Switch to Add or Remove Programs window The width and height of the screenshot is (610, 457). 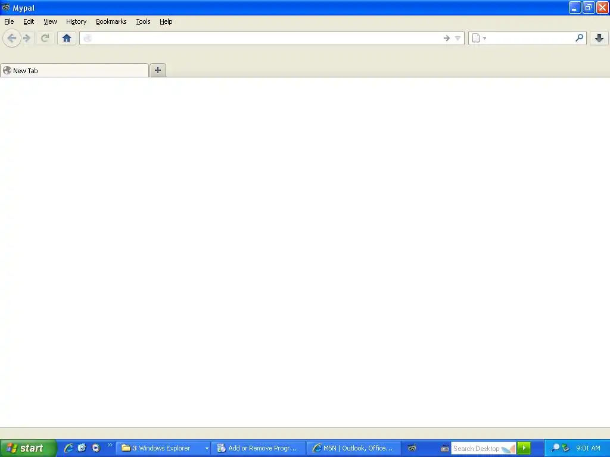(259, 448)
